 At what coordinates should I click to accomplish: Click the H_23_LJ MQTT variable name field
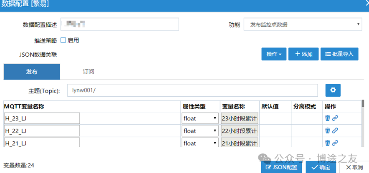pyautogui.click(x=42, y=118)
